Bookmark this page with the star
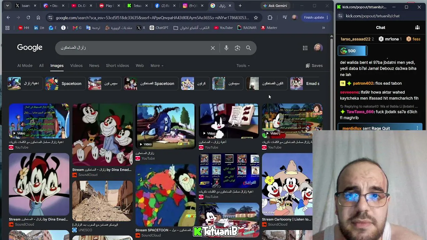This screenshot has height=240, width=427. (256, 17)
